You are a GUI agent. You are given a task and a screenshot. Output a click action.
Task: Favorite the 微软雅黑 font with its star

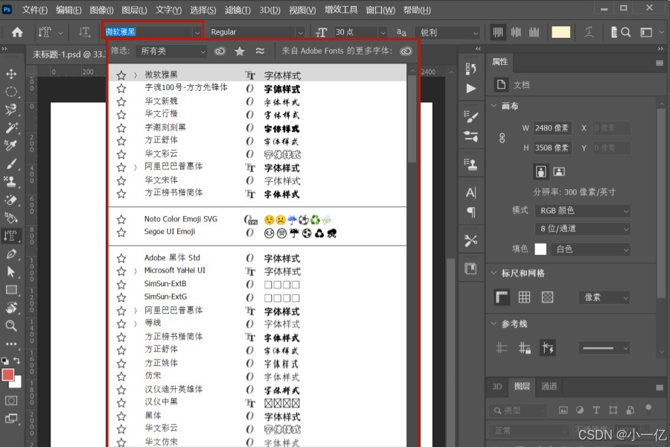[121, 75]
